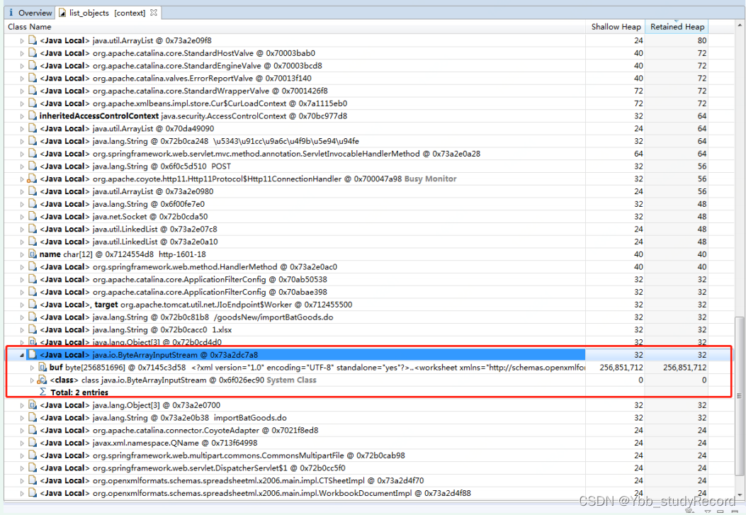
Task: Sort by Class Name column header
Action: pyautogui.click(x=295, y=27)
